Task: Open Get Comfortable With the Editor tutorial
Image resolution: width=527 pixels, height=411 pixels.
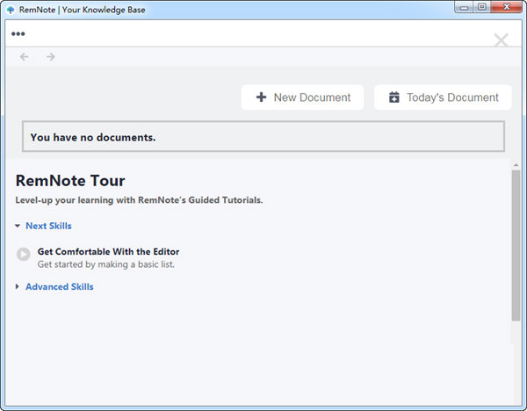Action: point(108,251)
